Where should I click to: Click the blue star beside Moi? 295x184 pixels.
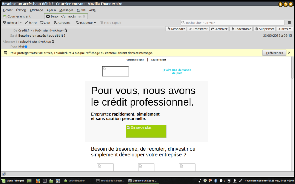[26, 47]
